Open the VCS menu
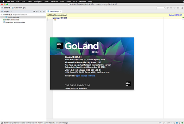 (x=75, y=2)
